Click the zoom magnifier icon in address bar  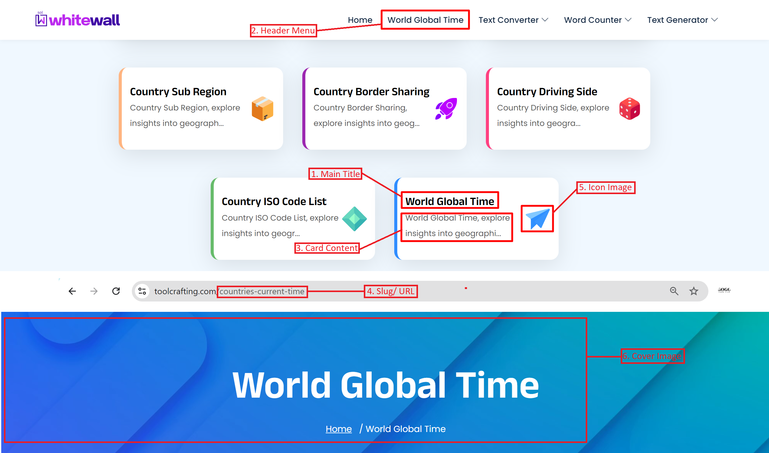point(674,291)
